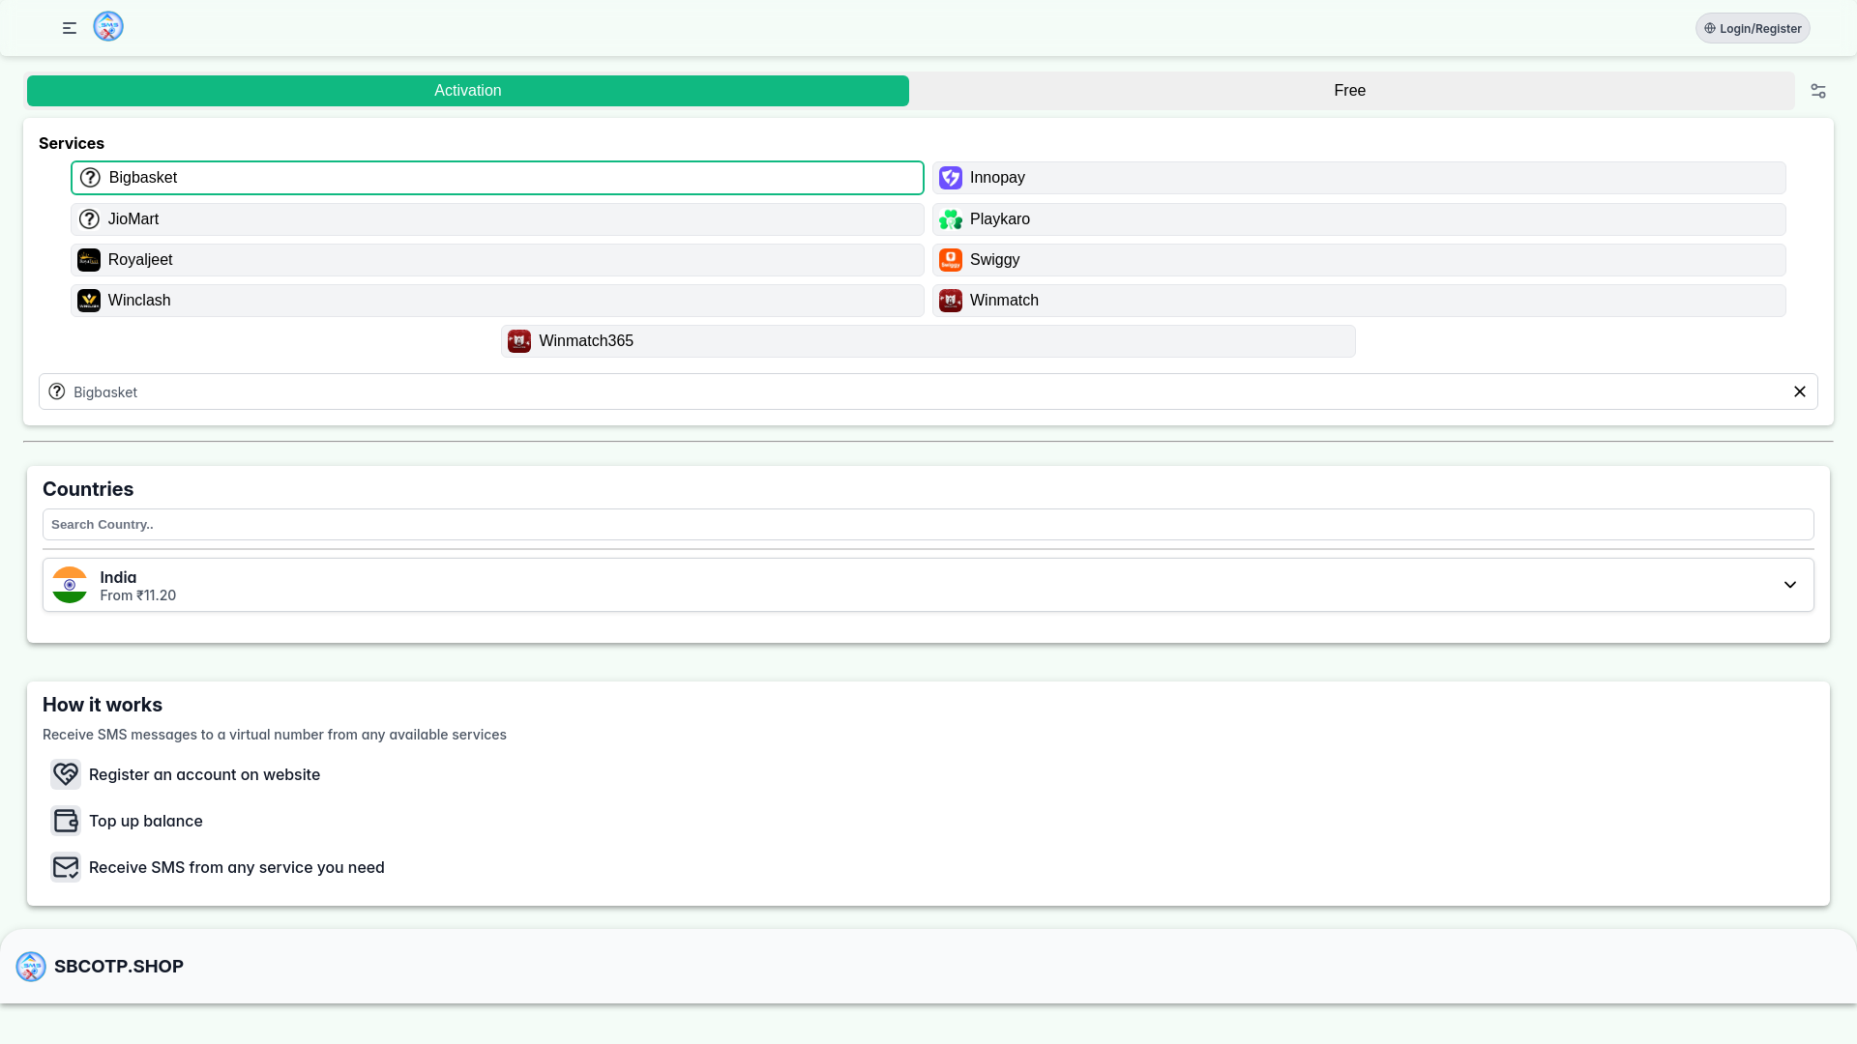Click the Royaljeet logo icon
This screenshot has height=1044, width=1857.
(x=89, y=260)
